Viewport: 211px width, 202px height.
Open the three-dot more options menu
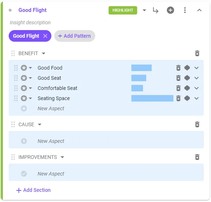[185, 10]
